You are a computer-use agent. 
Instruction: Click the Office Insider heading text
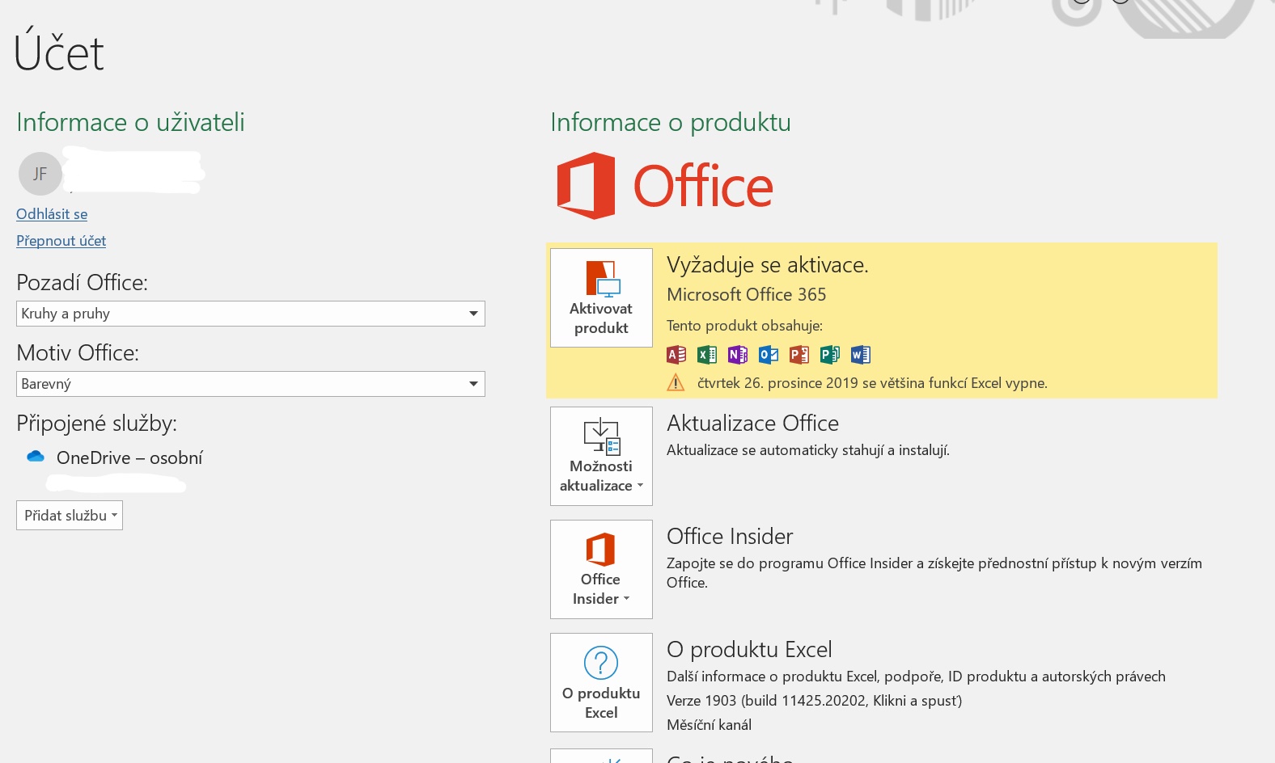[x=730, y=537]
